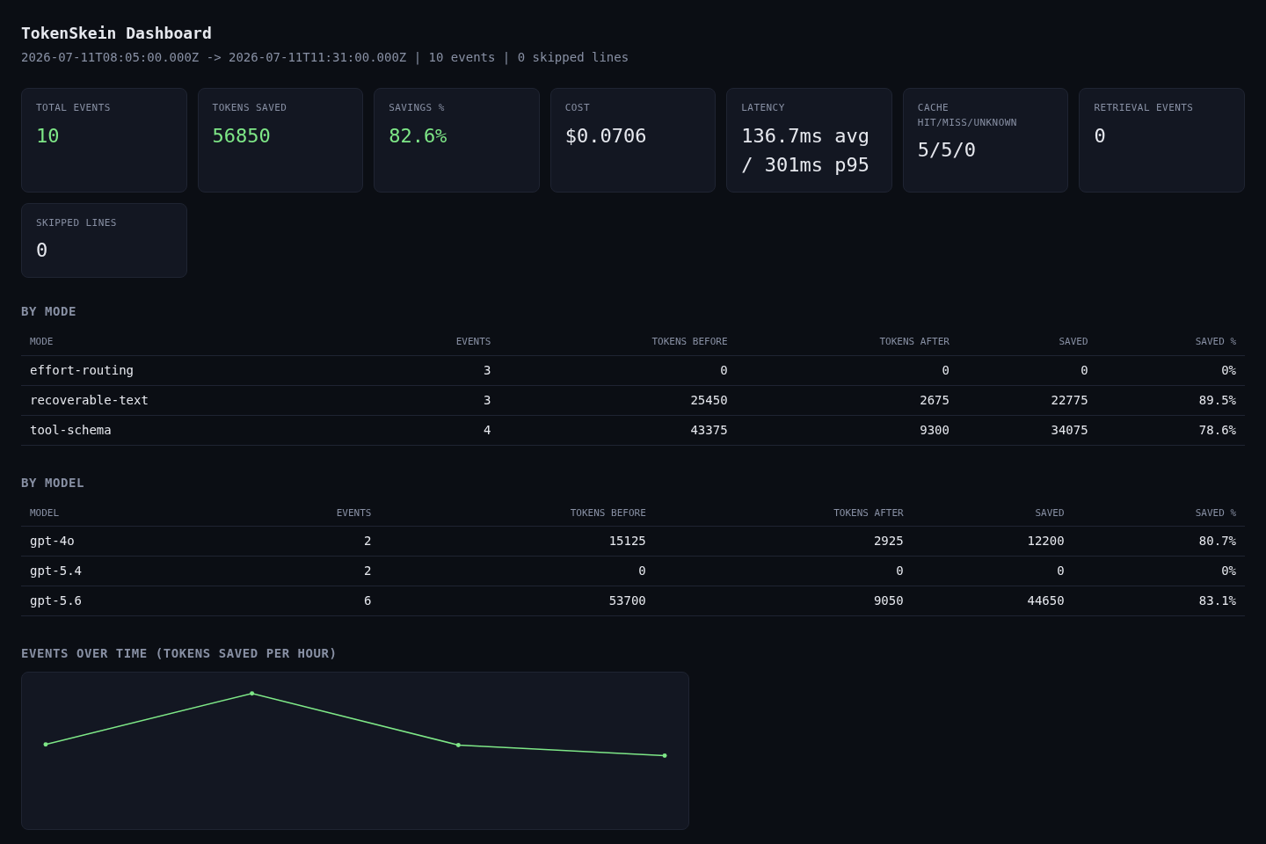The image size is (1266, 844).
Task: Click Savings percent value 82.6%
Action: tap(418, 136)
